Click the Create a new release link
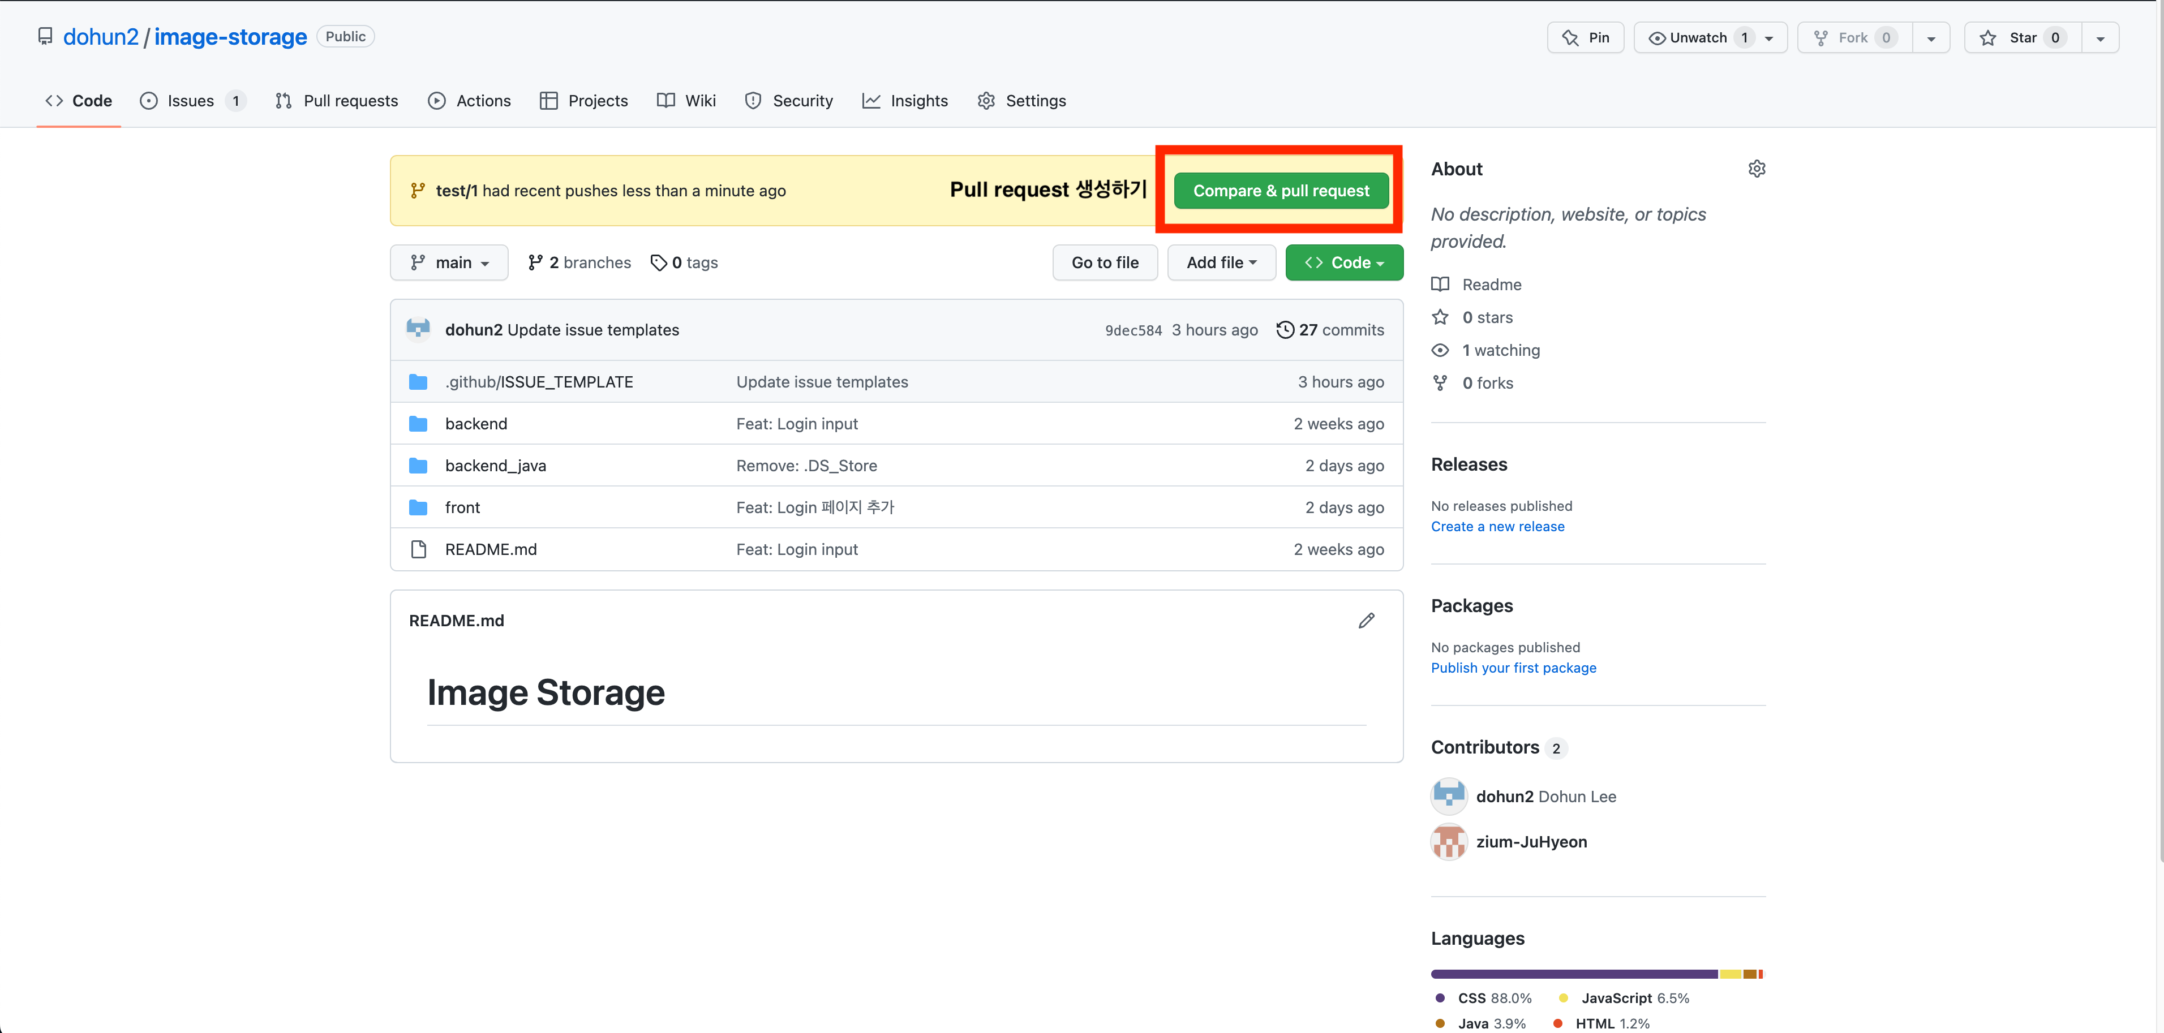 point(1497,527)
